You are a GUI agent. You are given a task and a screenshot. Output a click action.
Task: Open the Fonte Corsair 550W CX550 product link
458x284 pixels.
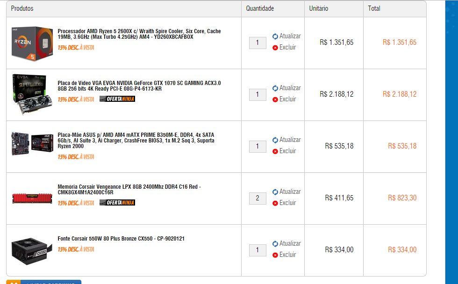point(121,239)
